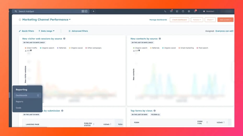Click info icon next to Top forms by views
The width and height of the screenshot is (243, 136).
(x=155, y=111)
